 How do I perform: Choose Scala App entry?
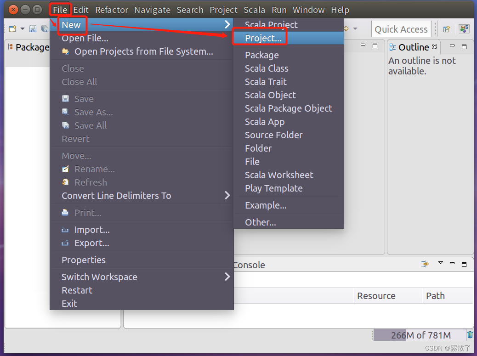tap(289, 122)
